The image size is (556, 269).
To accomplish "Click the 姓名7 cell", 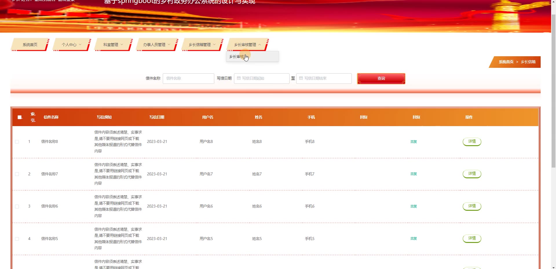I will [x=257, y=174].
